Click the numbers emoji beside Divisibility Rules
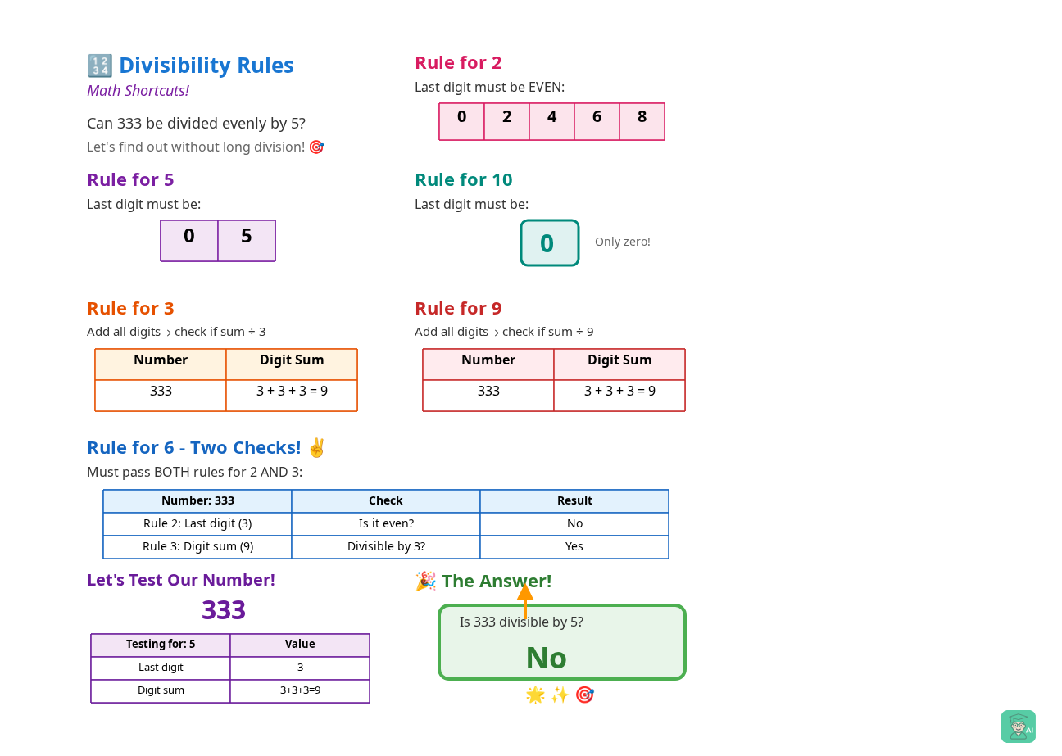The image size is (1062, 756). coord(100,66)
